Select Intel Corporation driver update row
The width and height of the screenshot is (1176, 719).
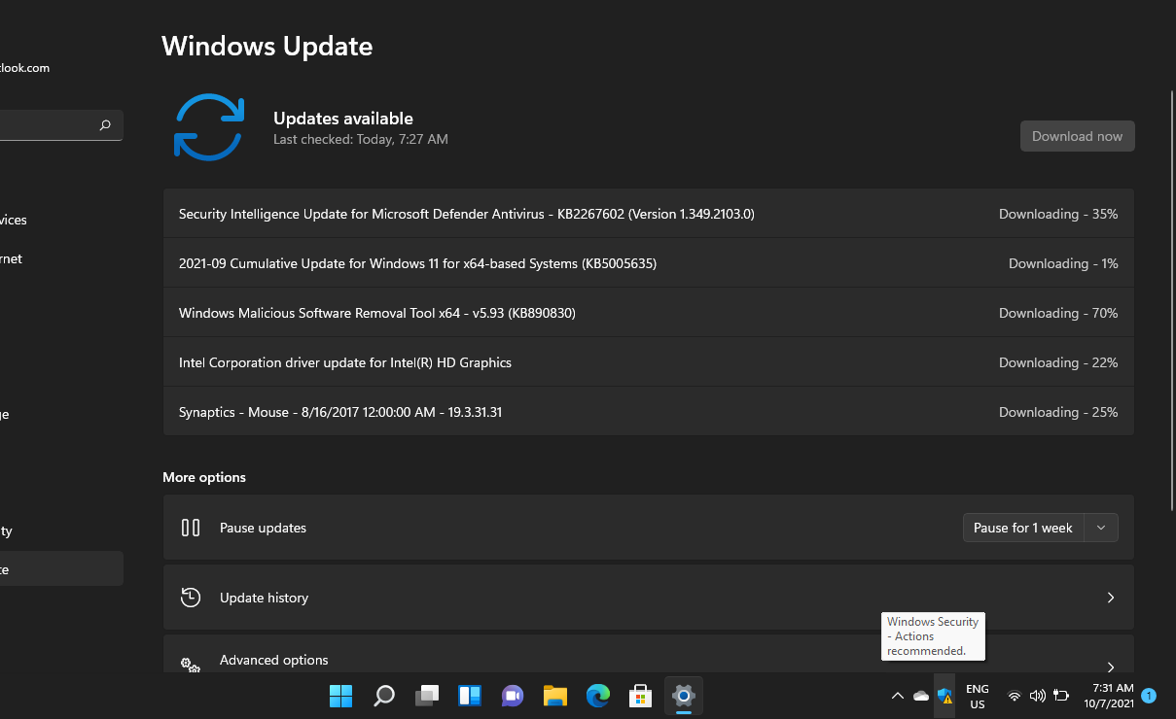click(x=648, y=362)
